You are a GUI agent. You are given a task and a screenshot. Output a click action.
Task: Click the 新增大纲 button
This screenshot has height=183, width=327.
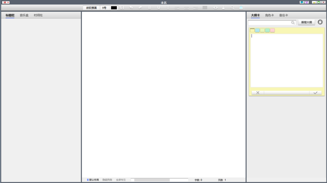pos(307,22)
